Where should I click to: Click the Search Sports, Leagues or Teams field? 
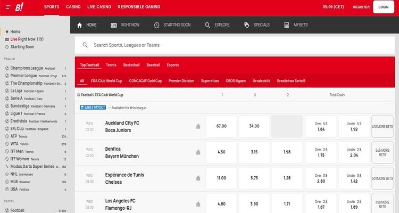[x=235, y=45]
